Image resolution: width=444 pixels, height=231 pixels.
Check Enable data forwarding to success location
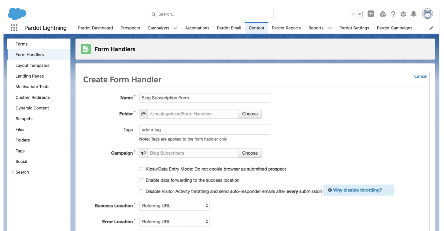click(141, 180)
